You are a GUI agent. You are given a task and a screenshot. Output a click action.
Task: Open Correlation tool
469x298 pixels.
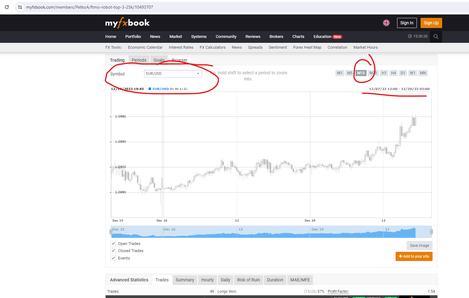pyautogui.click(x=337, y=47)
